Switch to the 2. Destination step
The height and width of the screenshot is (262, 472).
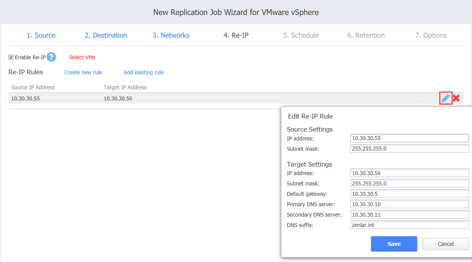click(106, 35)
